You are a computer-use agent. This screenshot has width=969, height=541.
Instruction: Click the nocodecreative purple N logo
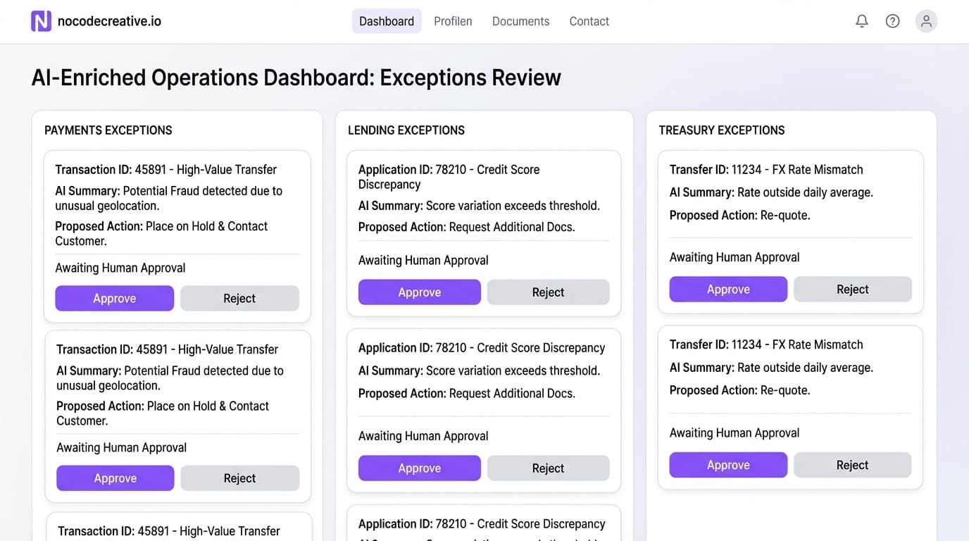tap(41, 21)
